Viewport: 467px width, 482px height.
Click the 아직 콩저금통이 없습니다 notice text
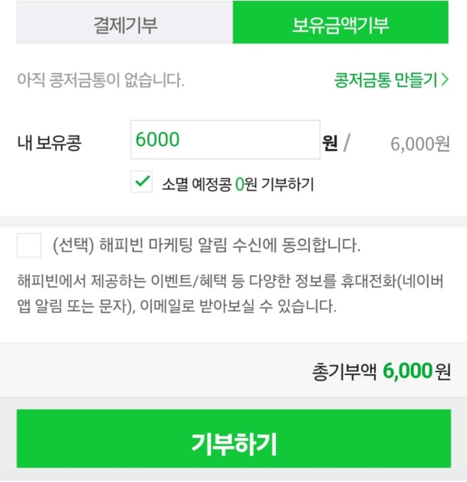[101, 81]
